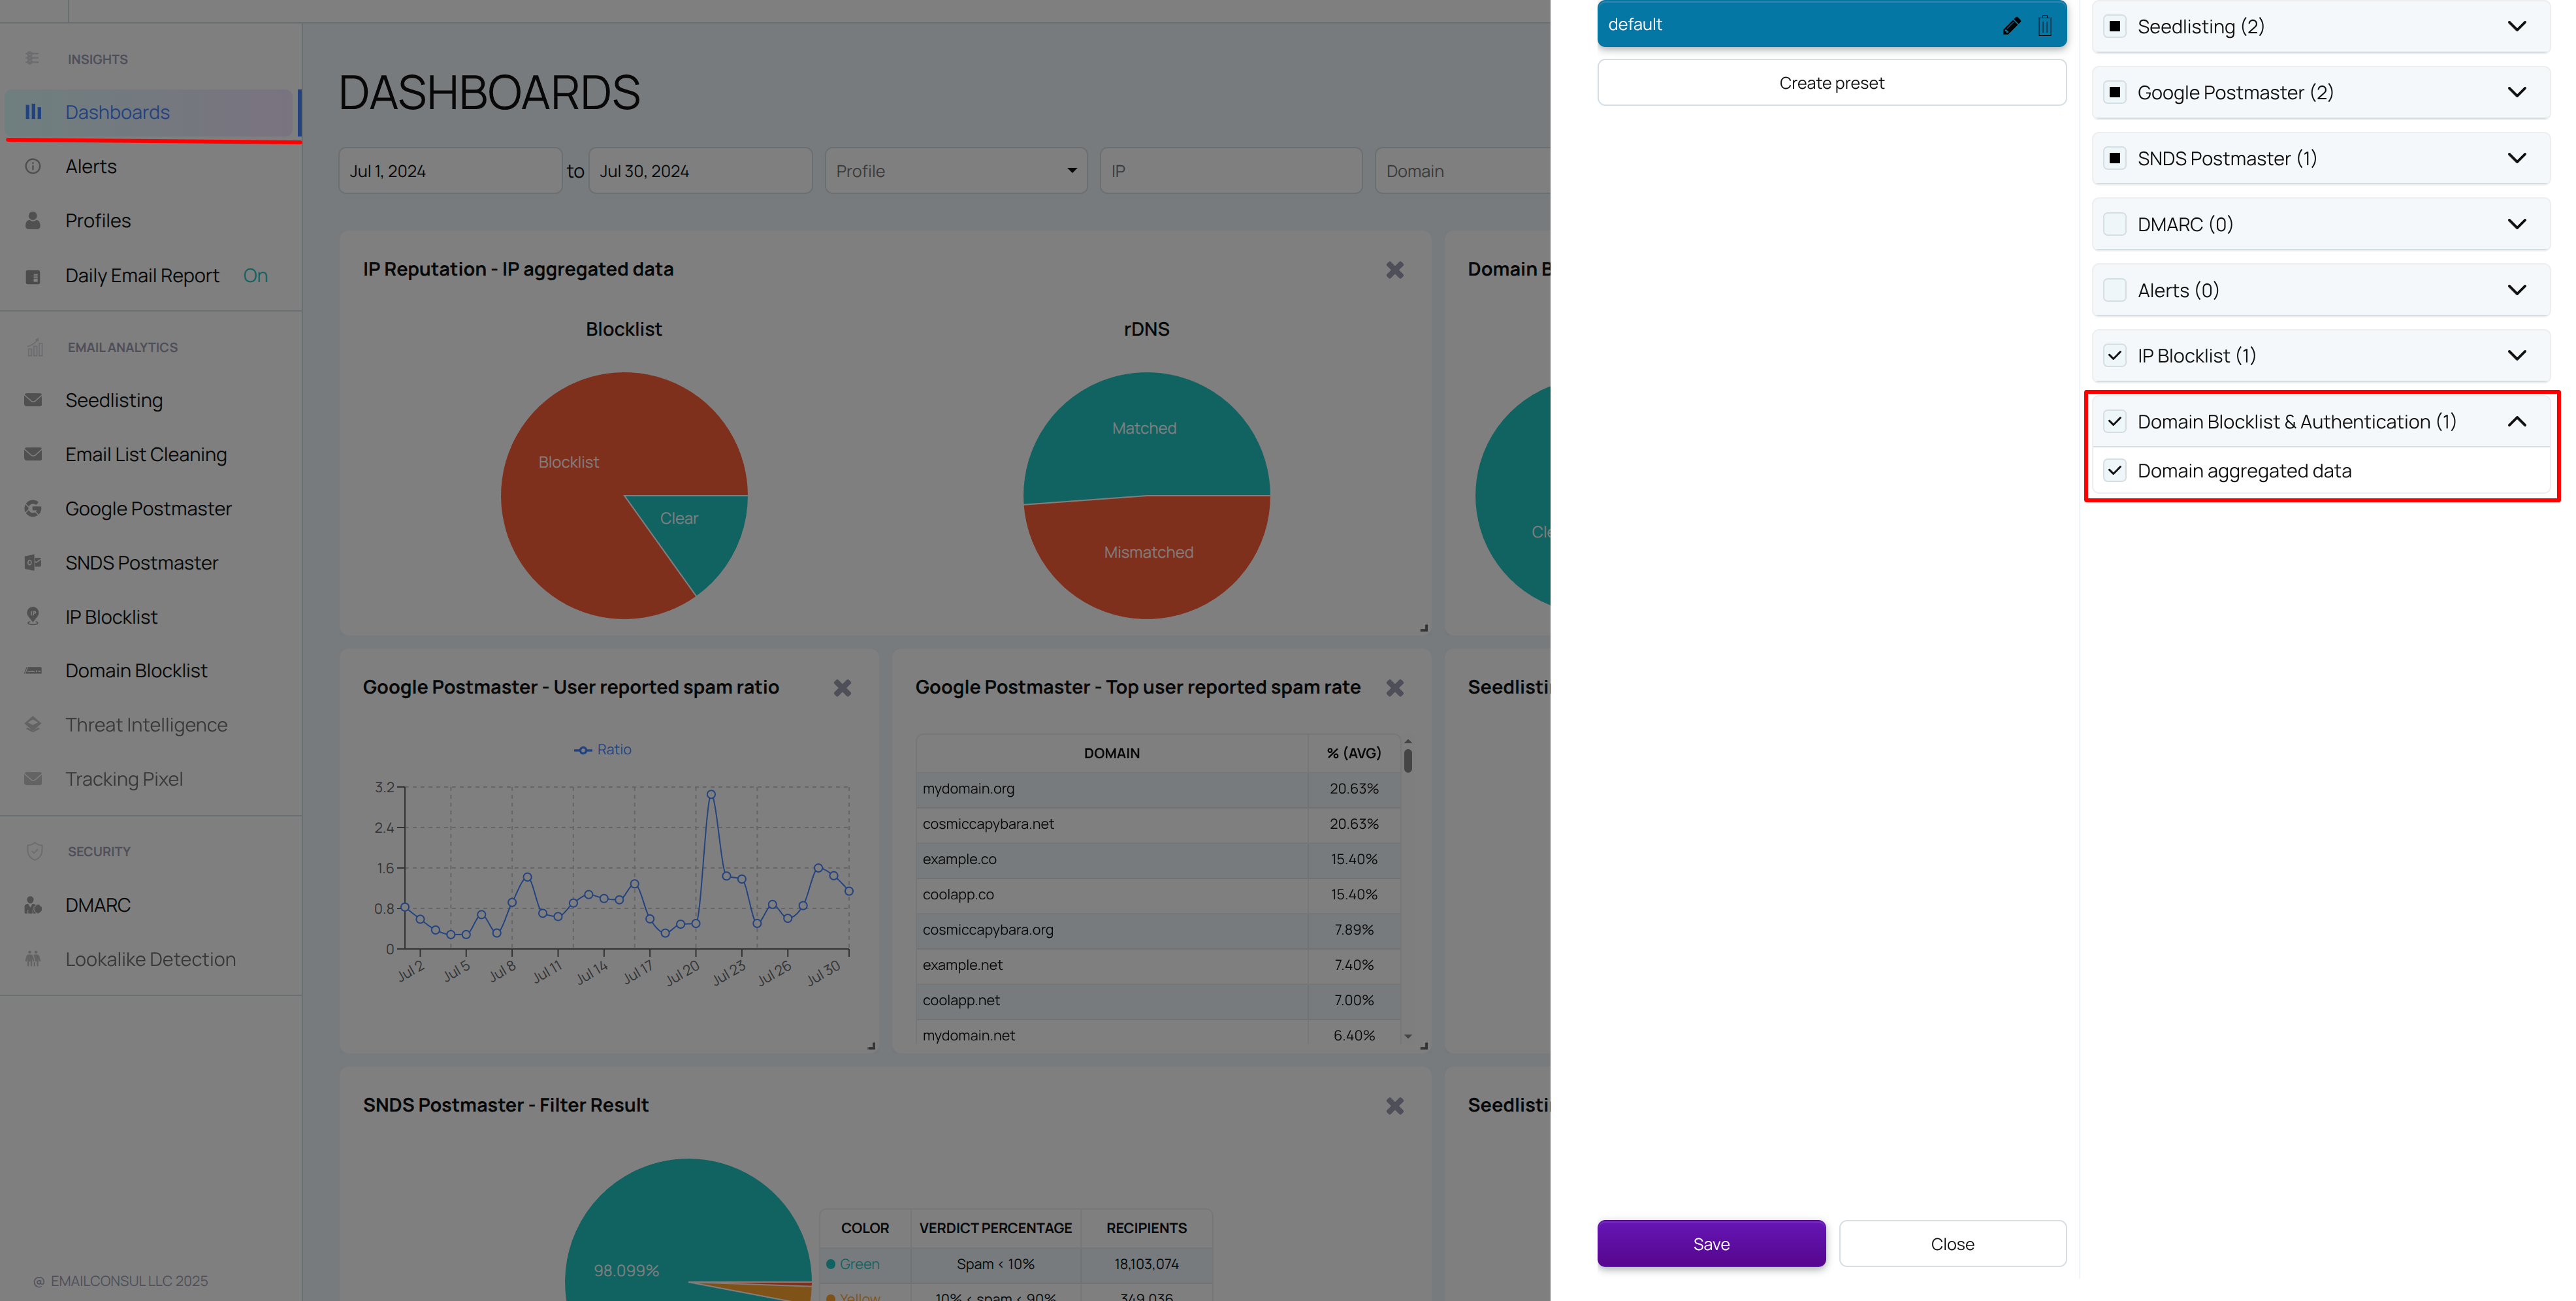2576x1301 pixels.
Task: Click the DMARC user-lock icon
Action: [x=33, y=905]
